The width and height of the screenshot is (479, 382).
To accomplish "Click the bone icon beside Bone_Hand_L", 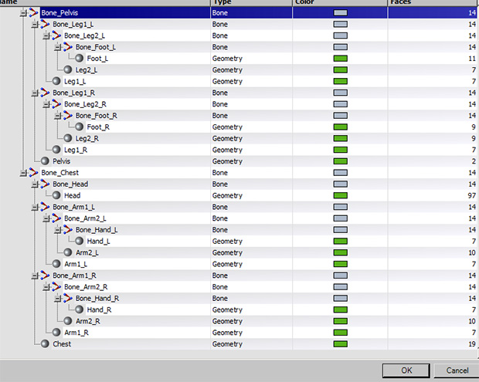I will [67, 229].
